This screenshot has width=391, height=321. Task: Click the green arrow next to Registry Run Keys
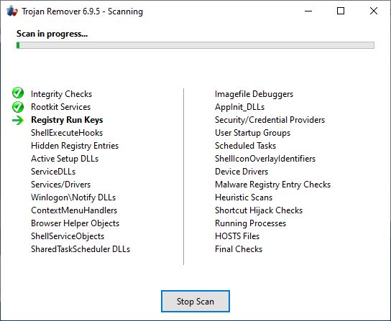[x=18, y=121]
